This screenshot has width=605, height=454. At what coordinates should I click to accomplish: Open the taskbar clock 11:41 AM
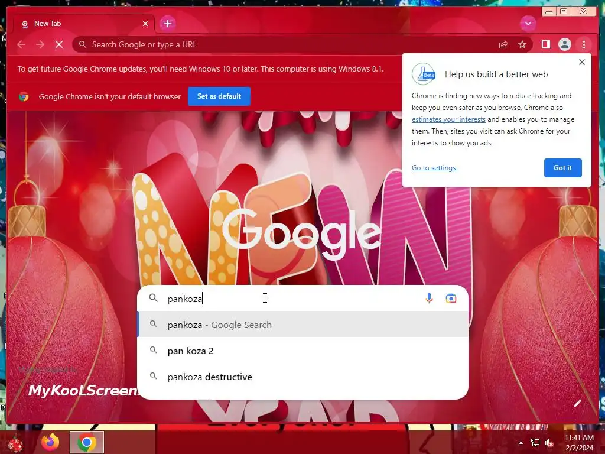(x=579, y=442)
